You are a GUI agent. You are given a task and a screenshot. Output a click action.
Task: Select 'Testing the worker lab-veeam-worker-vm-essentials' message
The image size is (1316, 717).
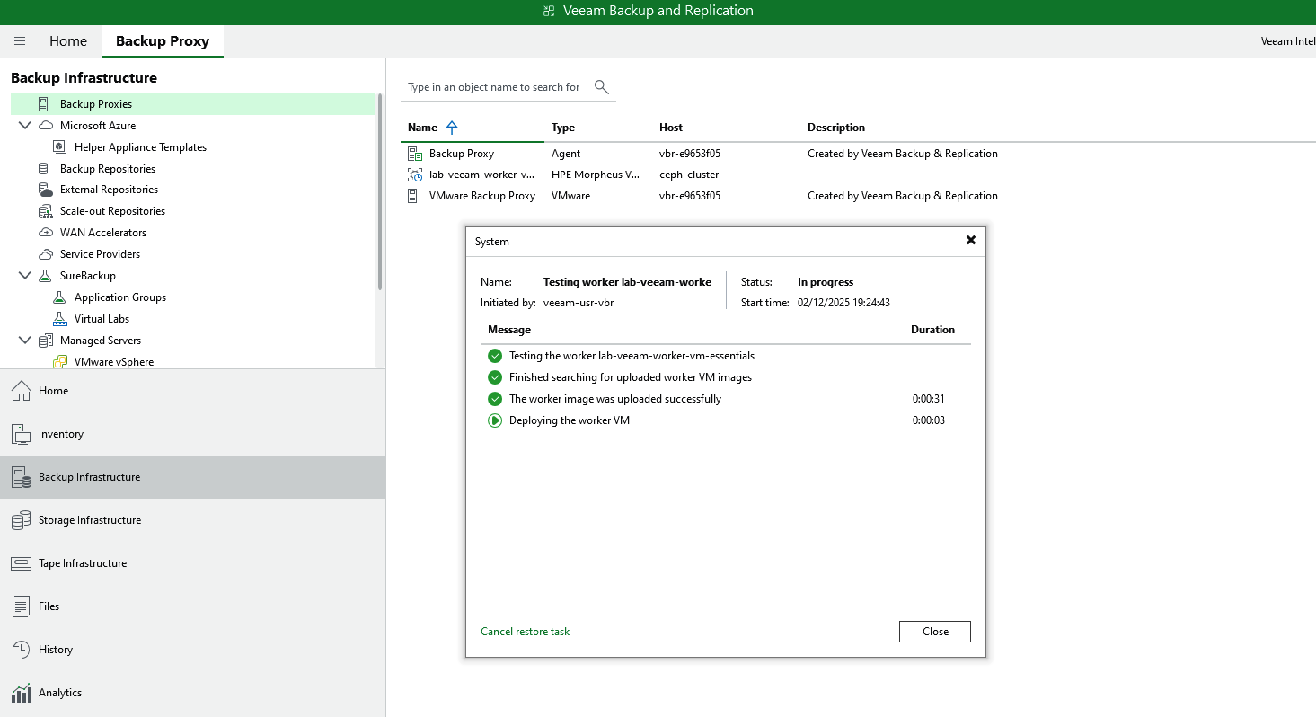coord(632,356)
